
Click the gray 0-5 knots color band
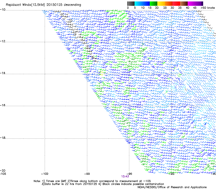pos(131,3)
